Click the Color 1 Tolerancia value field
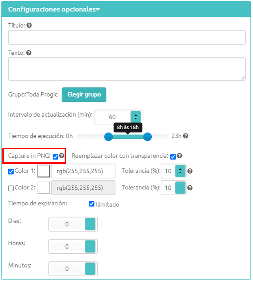The height and width of the screenshot is (282, 253). pos(168,171)
